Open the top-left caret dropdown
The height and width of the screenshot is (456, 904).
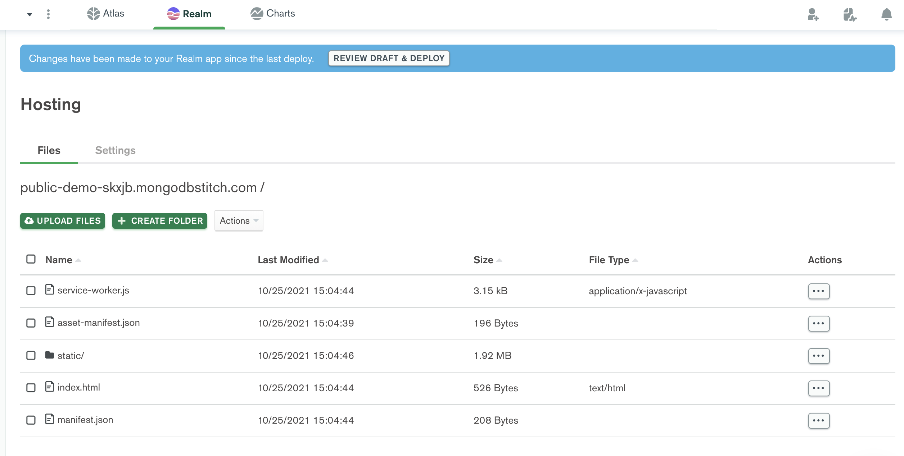[x=30, y=14]
